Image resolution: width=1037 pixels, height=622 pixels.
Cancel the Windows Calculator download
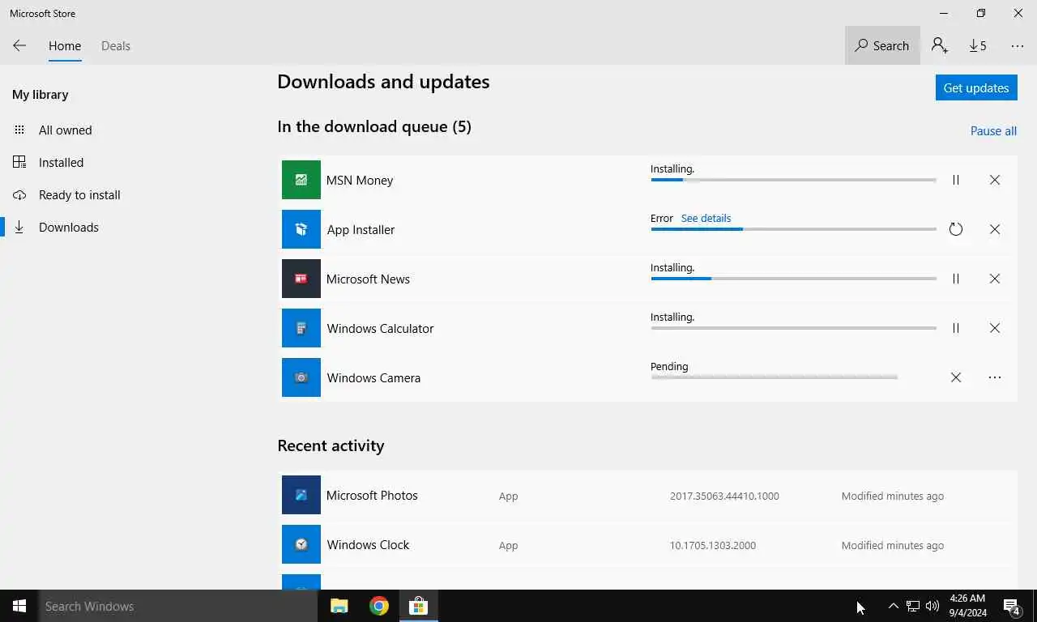click(995, 328)
